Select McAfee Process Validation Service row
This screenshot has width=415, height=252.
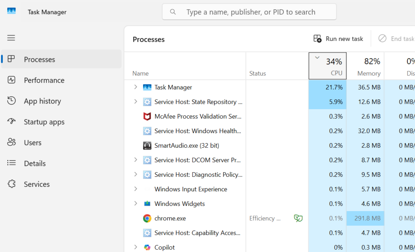click(270, 116)
